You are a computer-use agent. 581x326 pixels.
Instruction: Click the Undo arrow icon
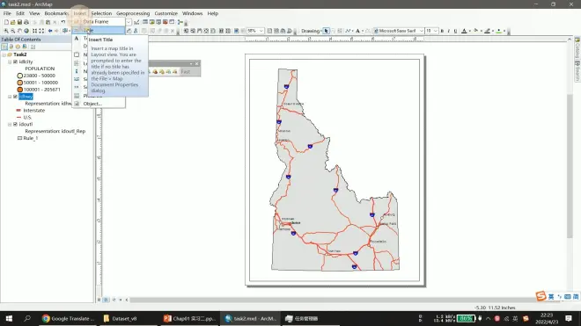[63, 22]
